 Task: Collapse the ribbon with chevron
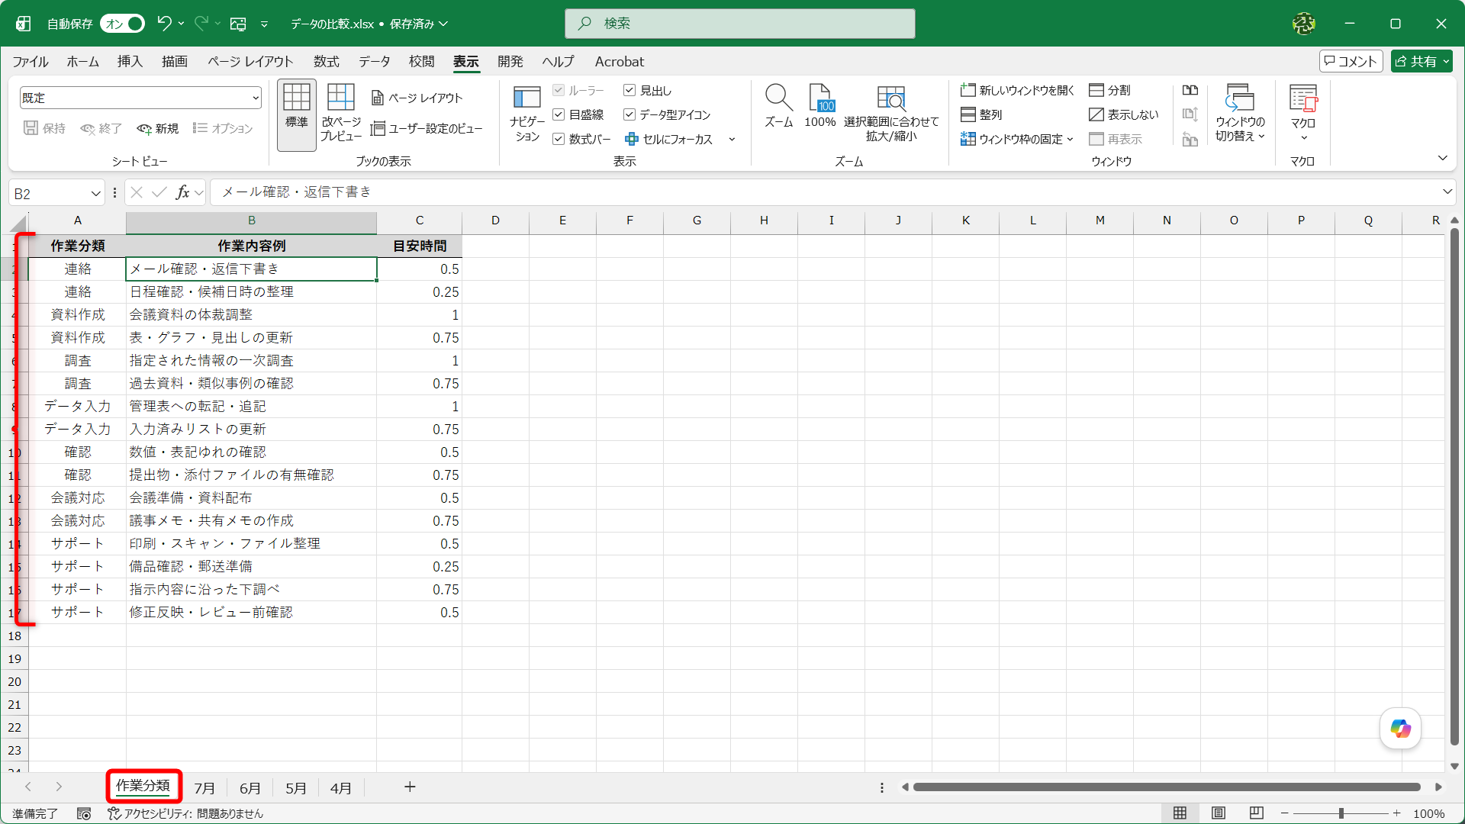(1442, 158)
